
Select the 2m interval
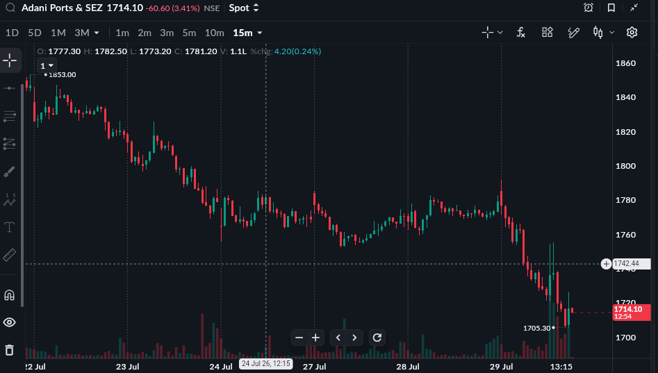point(145,33)
